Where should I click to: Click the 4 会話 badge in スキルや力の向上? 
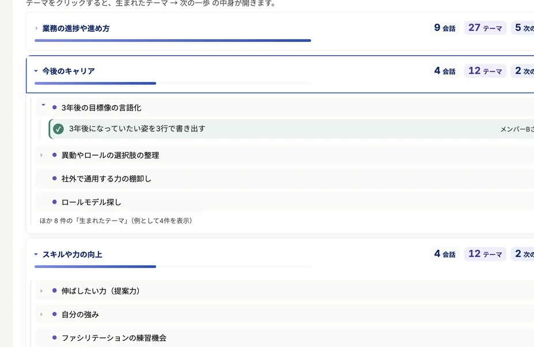point(445,254)
